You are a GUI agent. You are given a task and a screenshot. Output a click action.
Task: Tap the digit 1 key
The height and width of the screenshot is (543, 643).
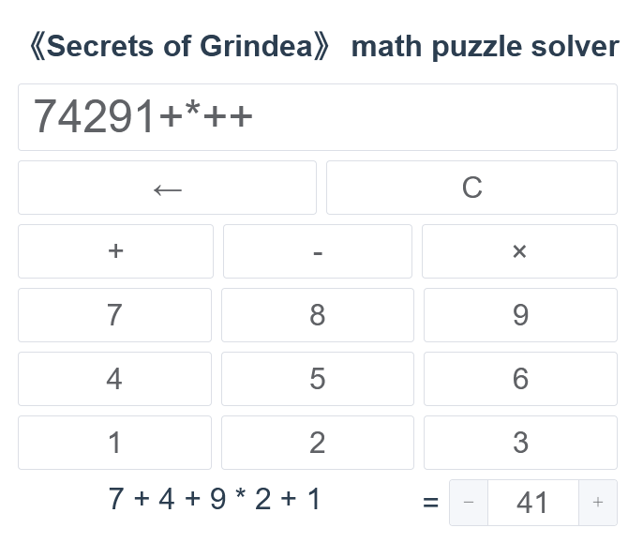(x=114, y=443)
